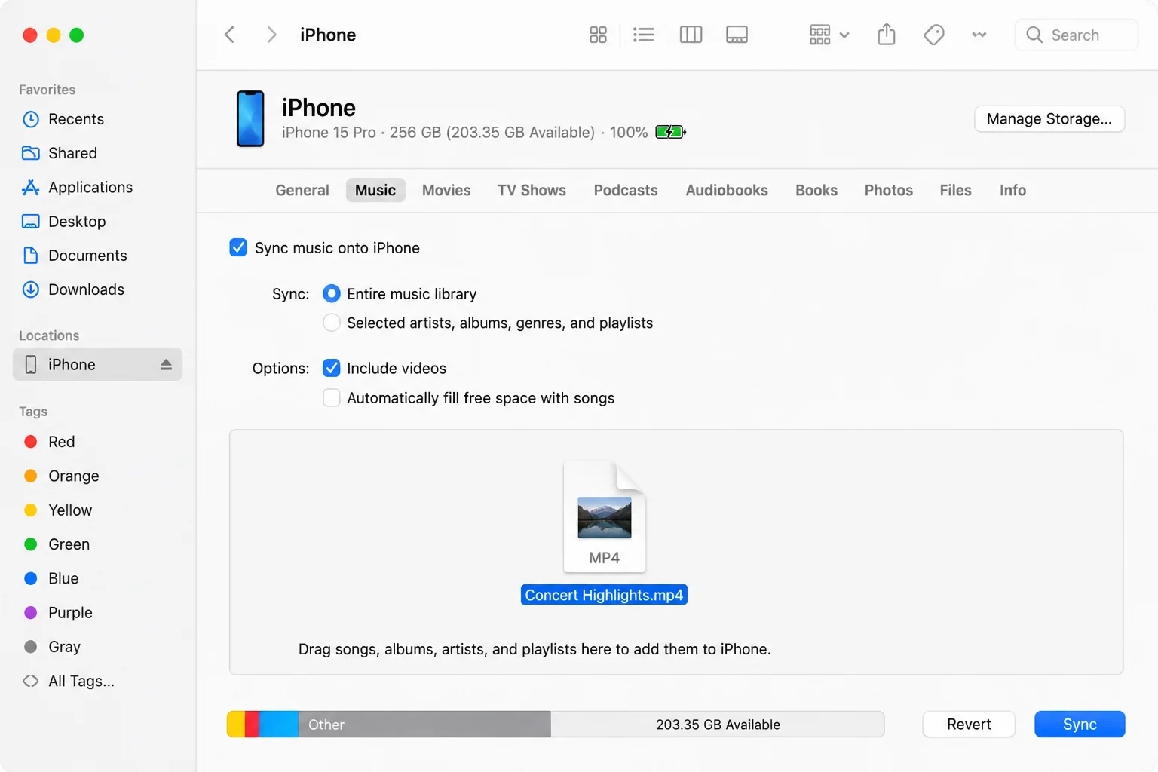
Task: Switch to the Movies tab
Action: point(446,190)
